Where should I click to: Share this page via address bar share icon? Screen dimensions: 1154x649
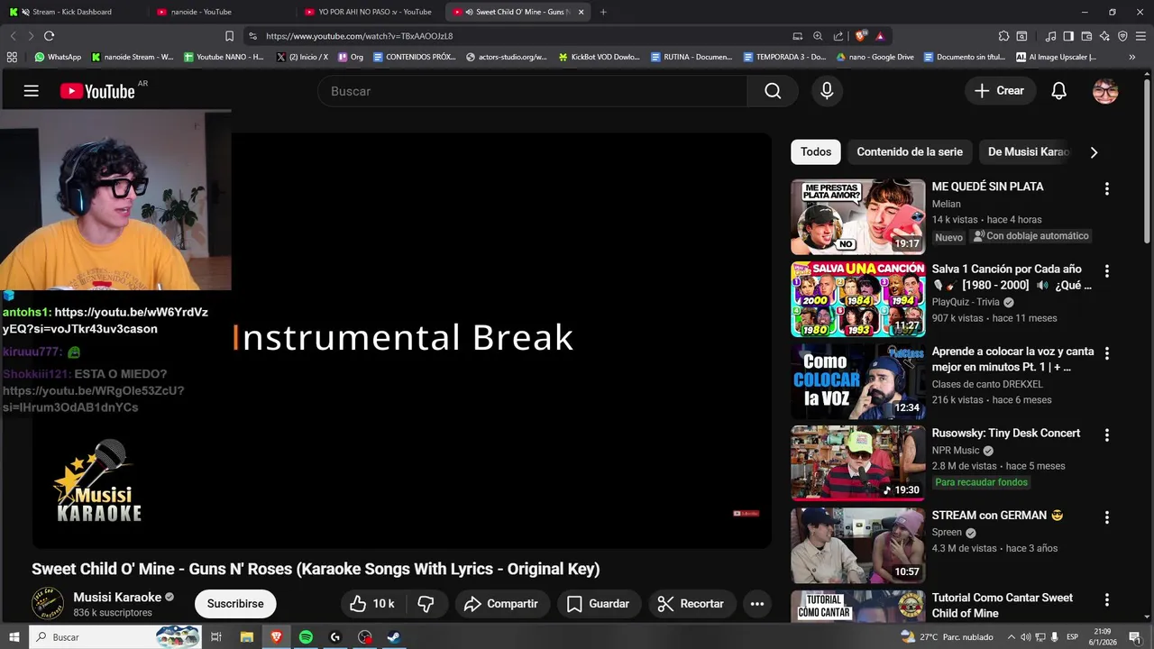pyautogui.click(x=838, y=36)
